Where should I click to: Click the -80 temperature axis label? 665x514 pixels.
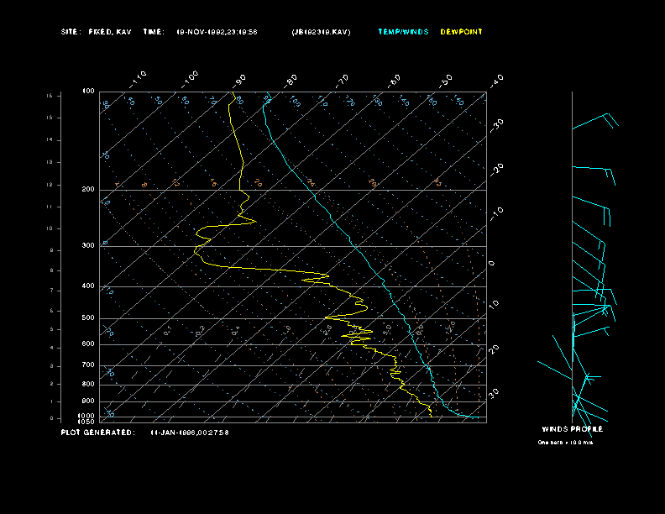pos(291,81)
